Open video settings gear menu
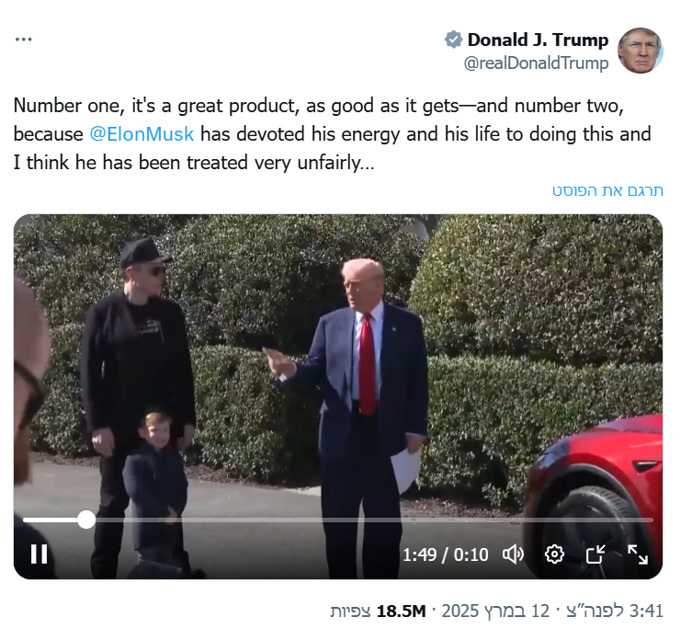 coord(554,554)
